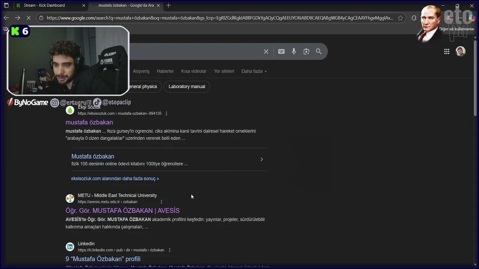Open the tab actions menu icon
The height and width of the screenshot is (269, 479).
point(6,5)
